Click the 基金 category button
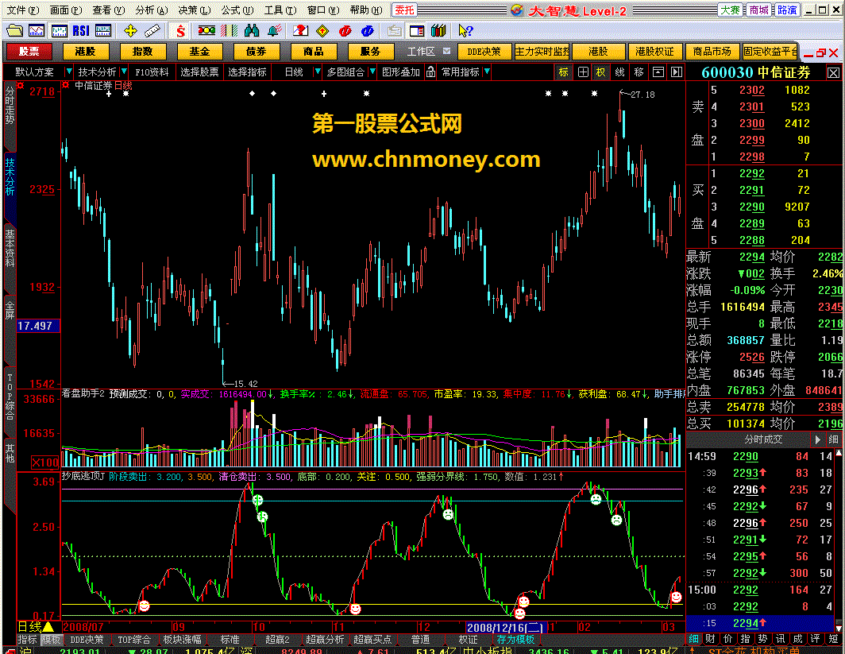The height and width of the screenshot is (654, 845). (199, 52)
